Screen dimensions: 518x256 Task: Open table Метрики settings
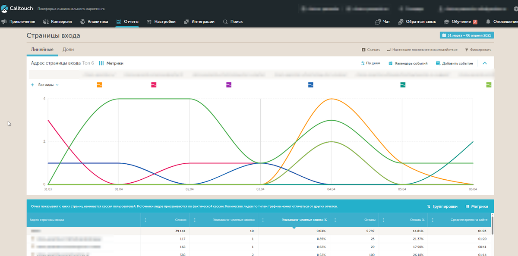click(477, 206)
